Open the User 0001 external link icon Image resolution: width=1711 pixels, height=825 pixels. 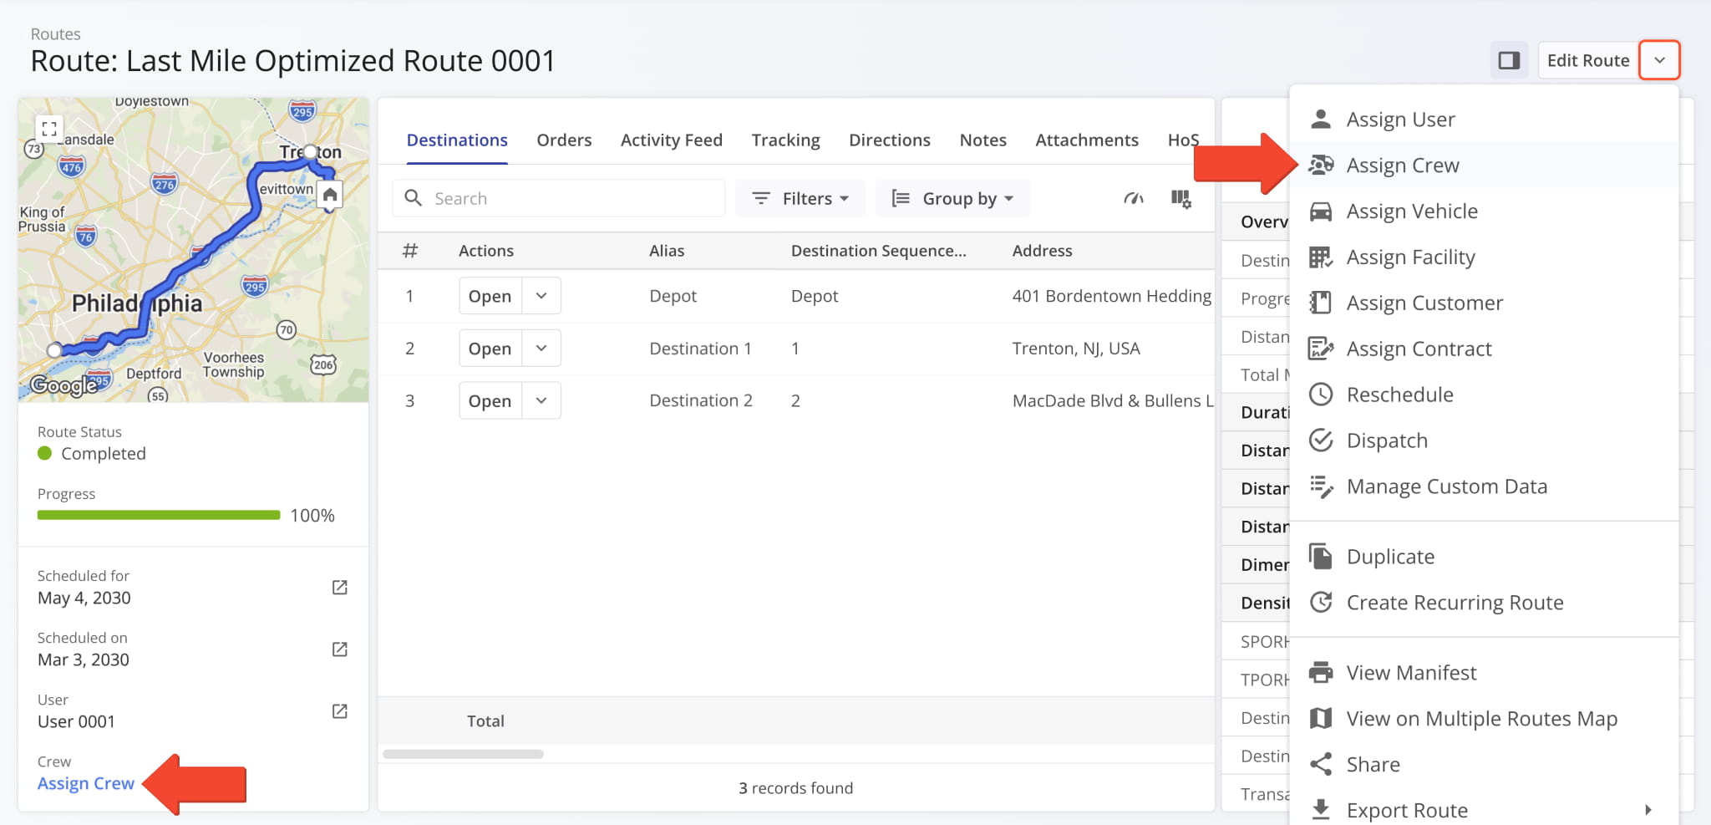click(339, 711)
